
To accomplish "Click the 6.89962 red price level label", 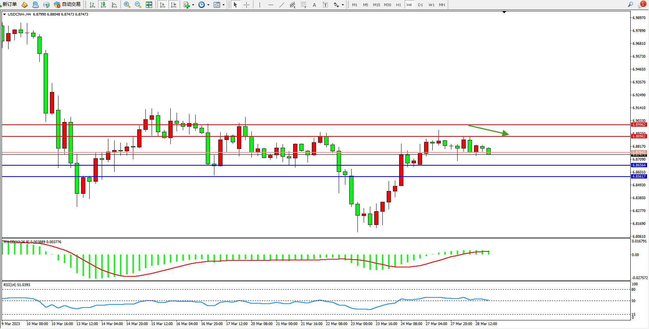I will pos(639,125).
